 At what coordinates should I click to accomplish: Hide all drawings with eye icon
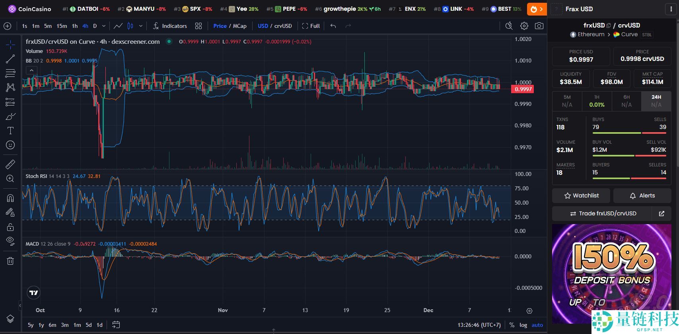[10, 241]
